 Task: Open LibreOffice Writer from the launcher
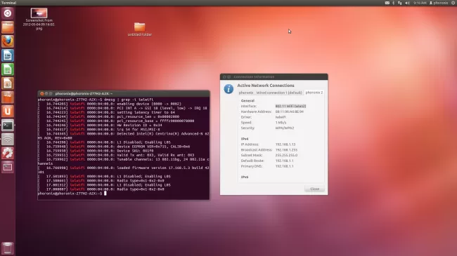(x=8, y=55)
